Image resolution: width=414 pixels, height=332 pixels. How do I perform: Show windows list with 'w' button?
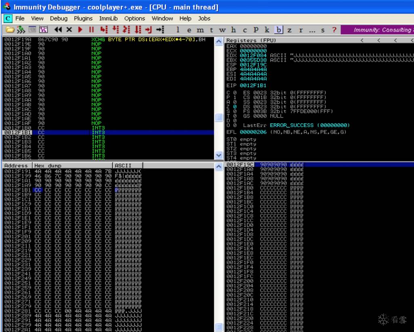coord(222,30)
